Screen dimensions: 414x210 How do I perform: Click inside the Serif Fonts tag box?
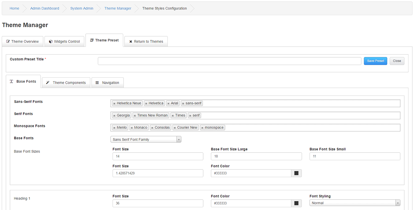coord(256,116)
